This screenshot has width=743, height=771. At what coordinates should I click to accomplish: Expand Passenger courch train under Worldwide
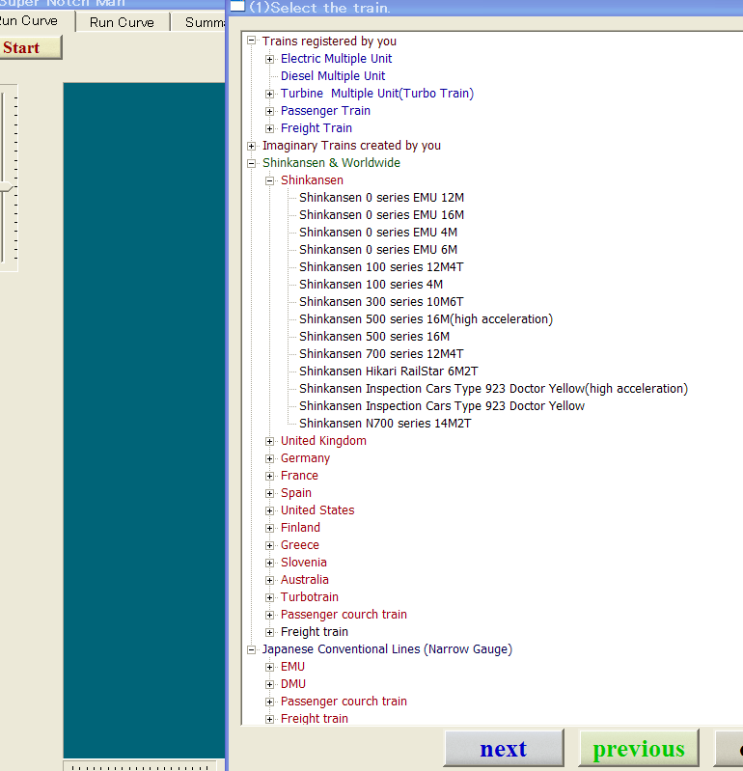269,615
